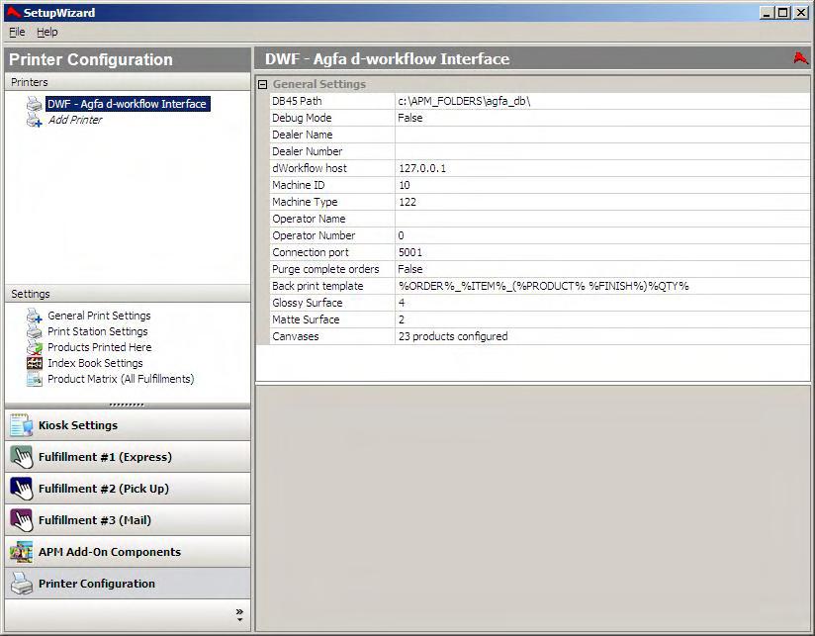Click the Index Book Settings icon
The height and width of the screenshot is (636, 815).
pyautogui.click(x=35, y=363)
